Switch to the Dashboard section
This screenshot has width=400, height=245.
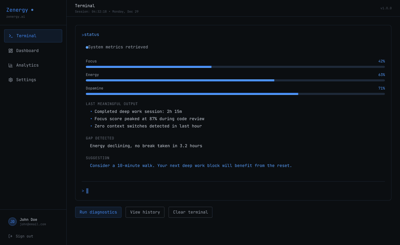(x=27, y=50)
